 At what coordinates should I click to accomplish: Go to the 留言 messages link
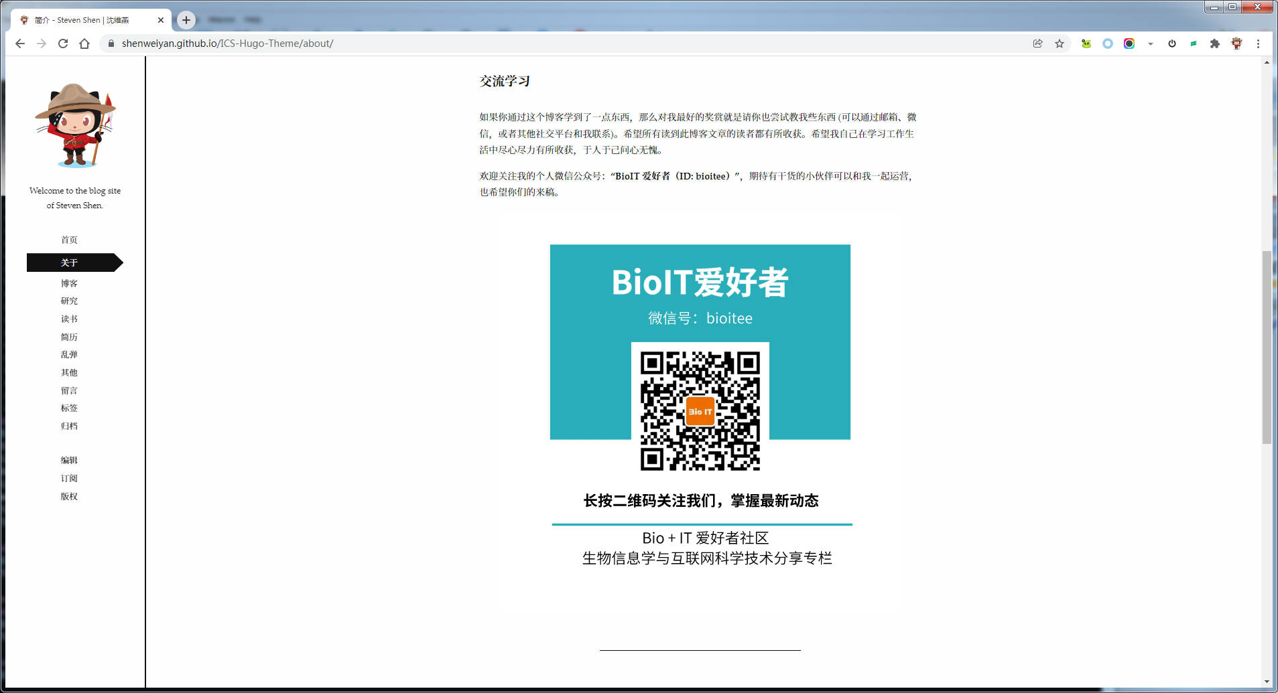[69, 390]
